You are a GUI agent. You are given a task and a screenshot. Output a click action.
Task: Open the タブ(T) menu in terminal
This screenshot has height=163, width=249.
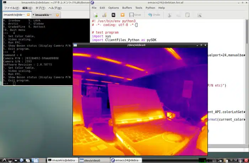tap(39, 8)
